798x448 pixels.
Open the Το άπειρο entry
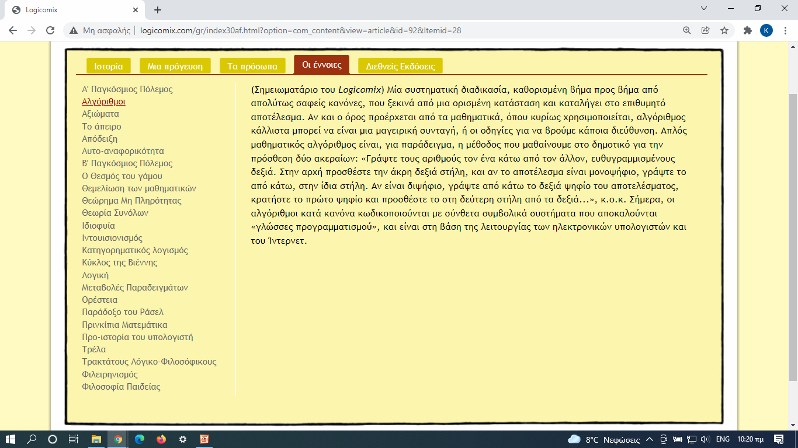[x=102, y=126]
